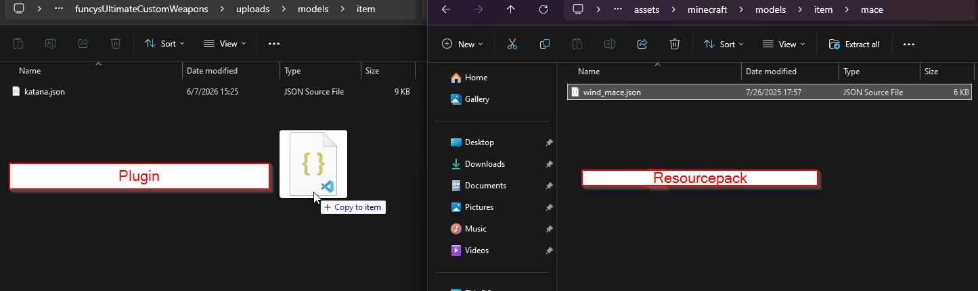Screen dimensions: 978x291
Task: Click the Paste icon in right toolbar
Action: click(577, 44)
